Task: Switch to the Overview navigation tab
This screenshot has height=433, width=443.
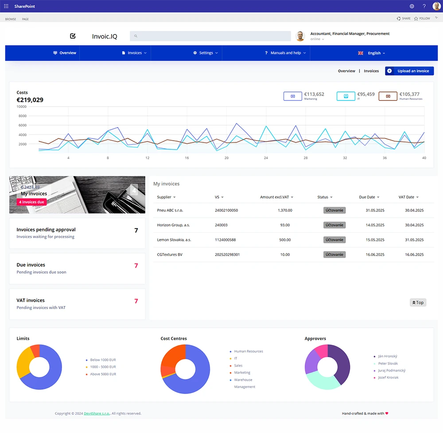Action: coord(65,53)
